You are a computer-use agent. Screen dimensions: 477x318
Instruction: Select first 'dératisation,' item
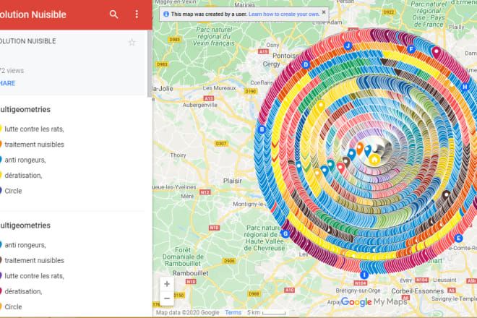coord(23,176)
